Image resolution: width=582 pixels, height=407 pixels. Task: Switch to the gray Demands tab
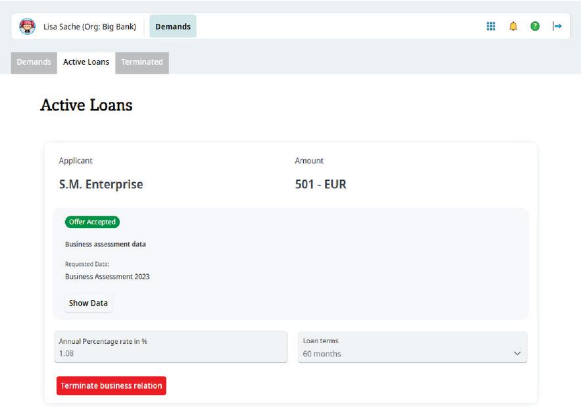(34, 62)
